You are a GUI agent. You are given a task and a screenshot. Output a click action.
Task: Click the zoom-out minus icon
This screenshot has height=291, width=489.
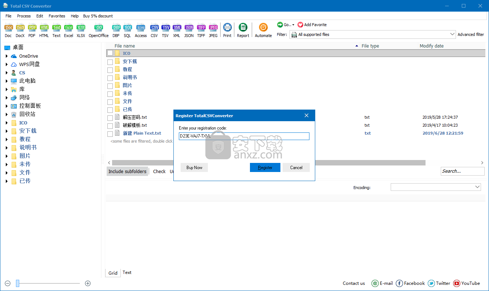pos(8,283)
